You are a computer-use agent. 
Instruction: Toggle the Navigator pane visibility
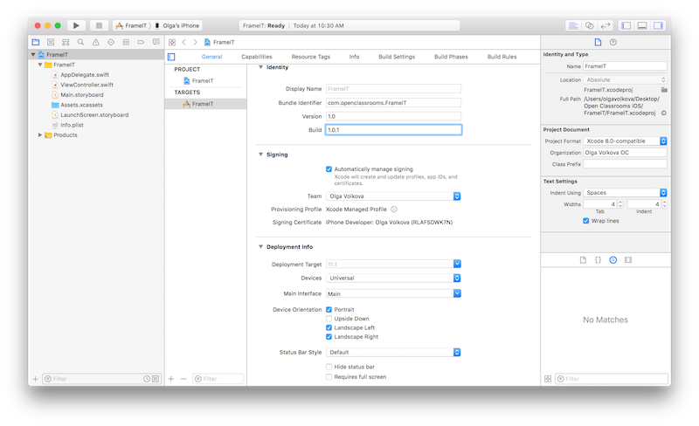[x=626, y=26]
